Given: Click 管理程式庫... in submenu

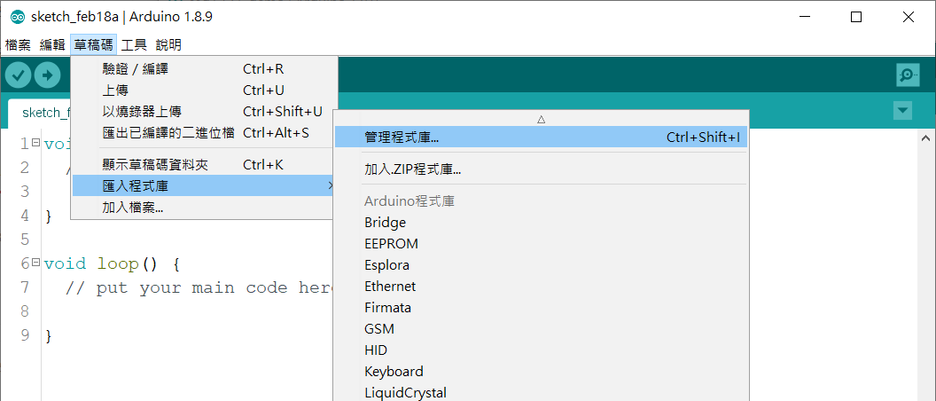Looking at the screenshot, I should (x=541, y=138).
